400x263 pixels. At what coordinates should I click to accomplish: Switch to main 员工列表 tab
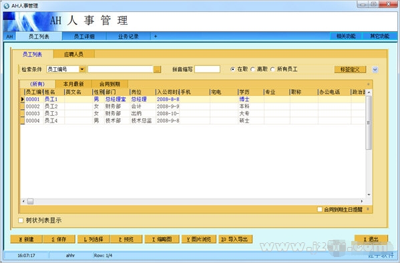(39, 37)
